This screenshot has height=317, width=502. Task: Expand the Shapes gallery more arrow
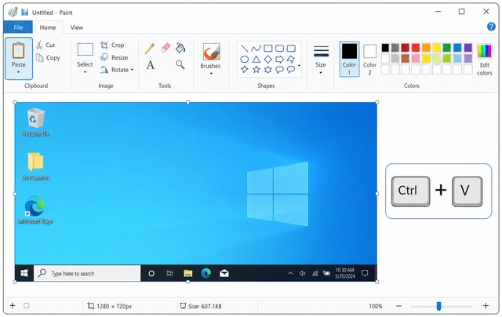tap(299, 66)
